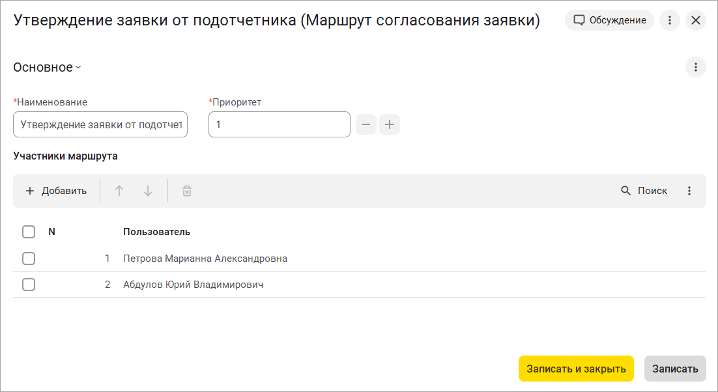This screenshot has height=392, width=718.
Task: Click into the Наименование text field
Action: pos(100,124)
